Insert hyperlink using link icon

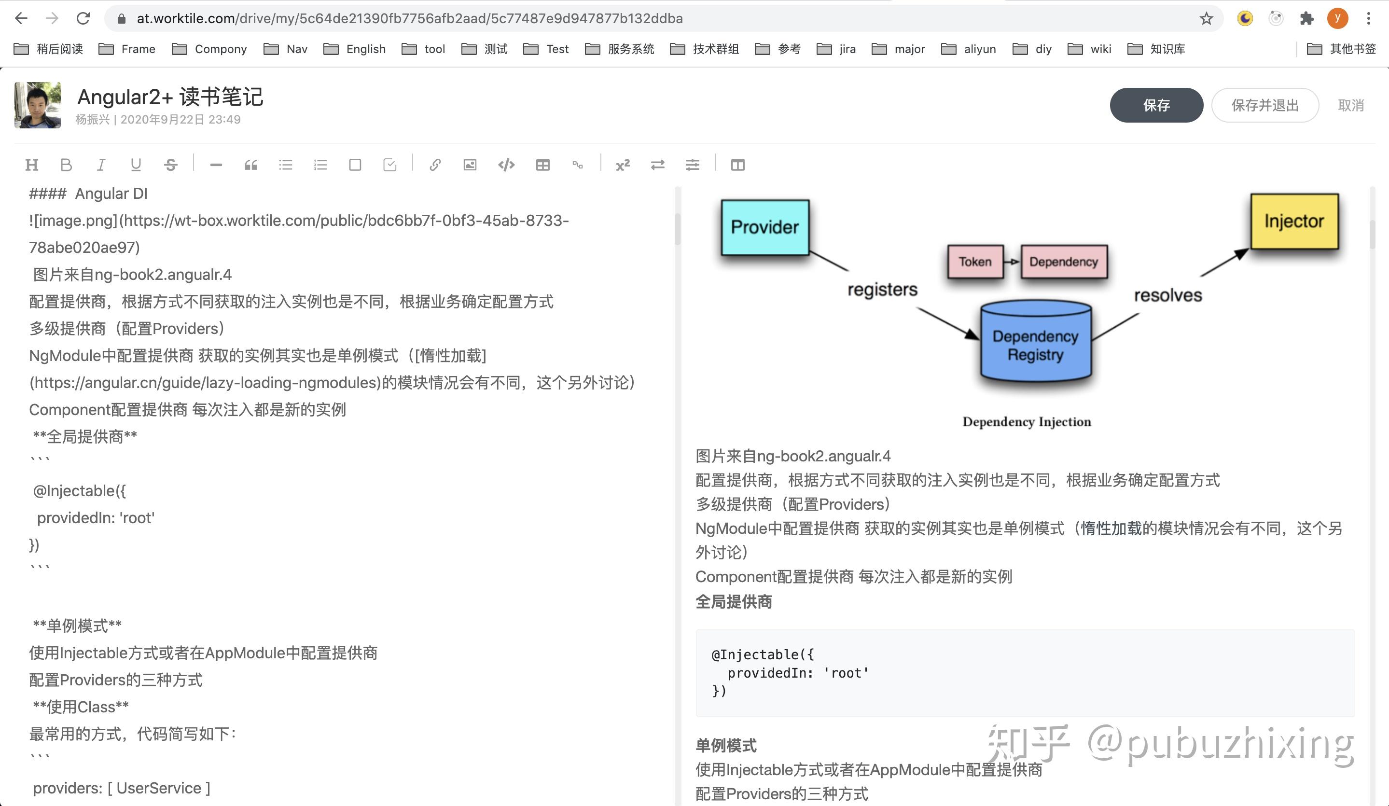pos(435,165)
